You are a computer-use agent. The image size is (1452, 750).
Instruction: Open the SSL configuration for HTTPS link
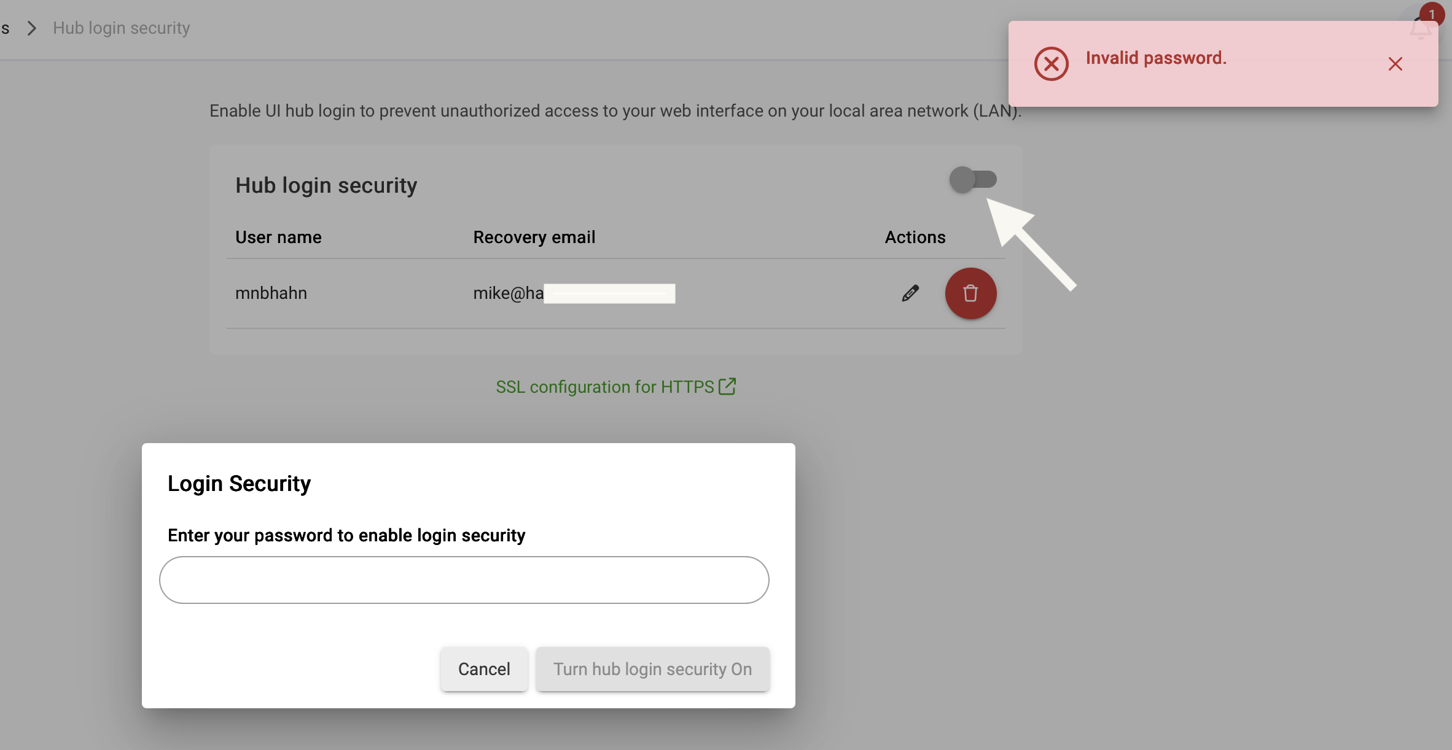coord(604,387)
